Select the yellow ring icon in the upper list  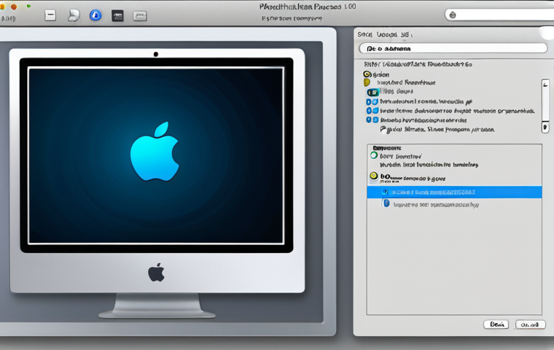coord(367,74)
